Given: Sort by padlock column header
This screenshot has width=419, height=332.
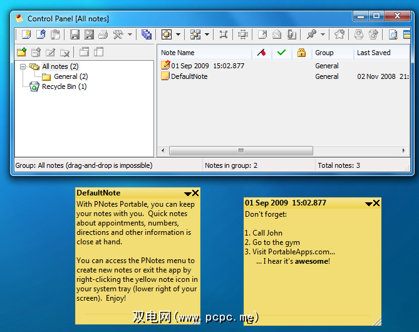Looking at the screenshot, I should [x=301, y=53].
